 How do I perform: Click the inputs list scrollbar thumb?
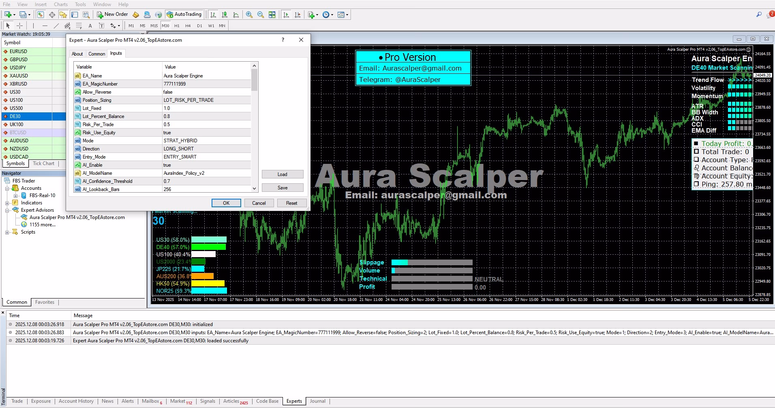coord(254,80)
